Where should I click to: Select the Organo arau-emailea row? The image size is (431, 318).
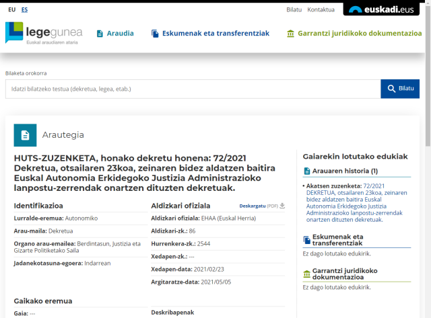point(81,247)
